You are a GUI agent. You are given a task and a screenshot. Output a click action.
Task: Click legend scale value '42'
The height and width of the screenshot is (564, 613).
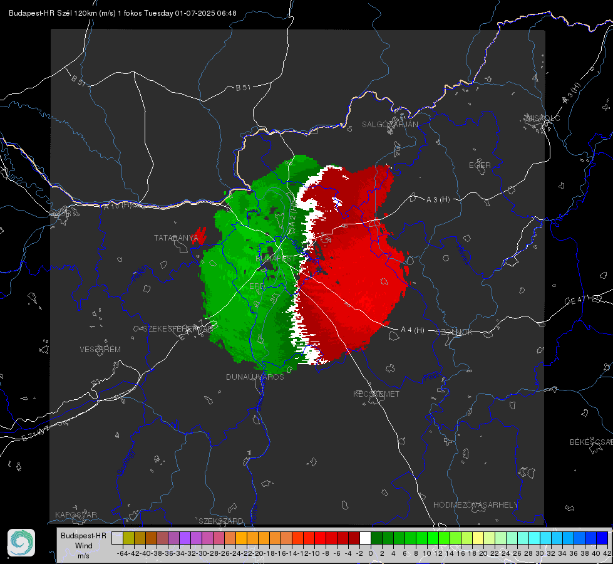coord(607,553)
